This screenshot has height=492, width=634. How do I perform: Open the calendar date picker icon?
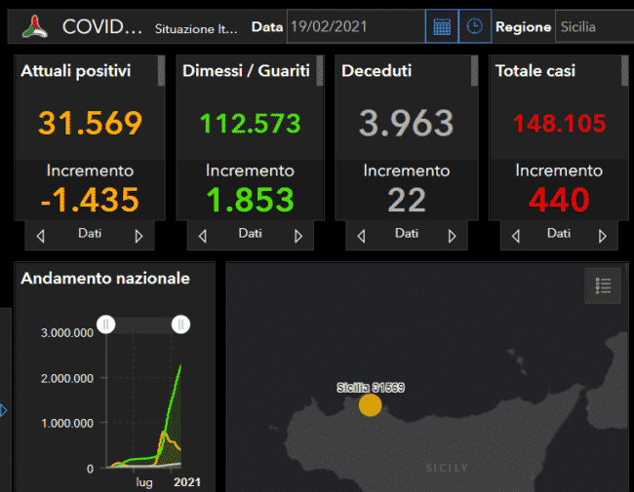(x=442, y=26)
